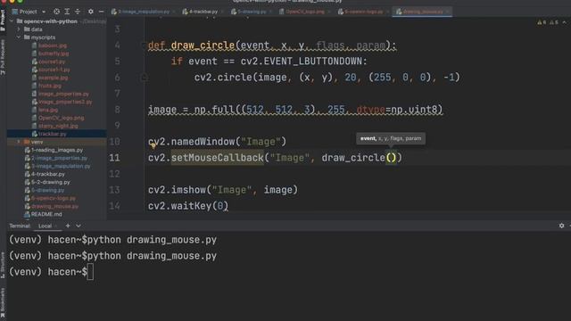Expand the venv folder
The width and height of the screenshot is (571, 321).
pyautogui.click(x=19, y=142)
